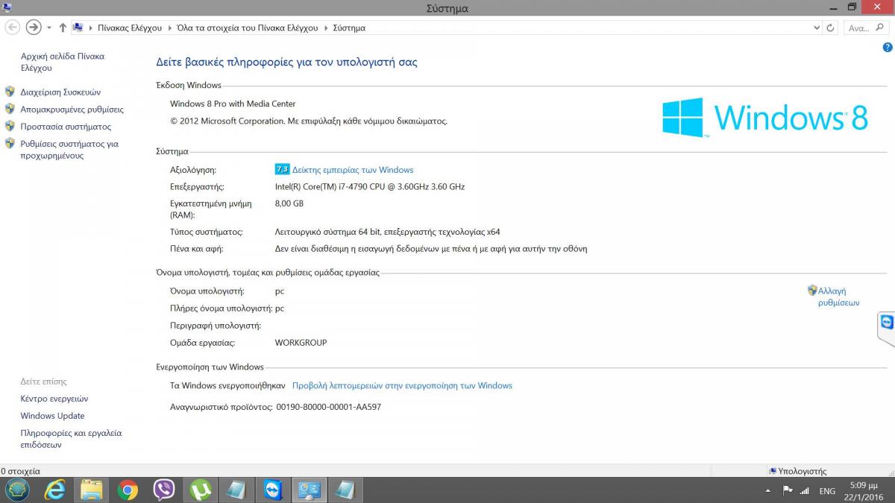The height and width of the screenshot is (503, 895).
Task: Open Action Center flag in tray
Action: (787, 490)
